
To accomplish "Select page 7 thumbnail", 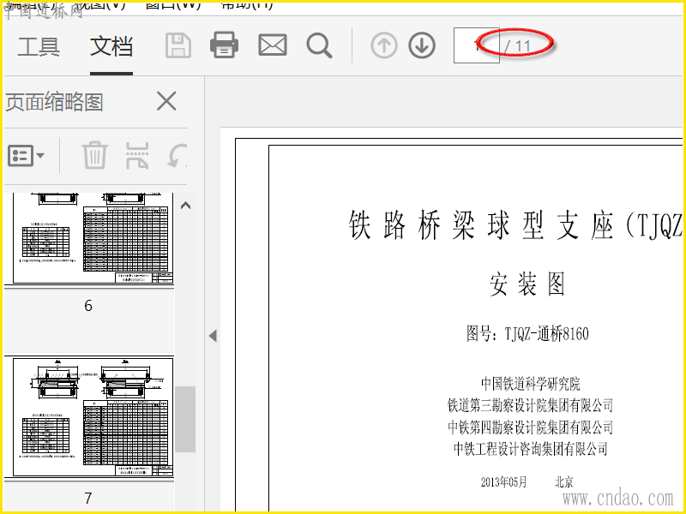I will coord(89,417).
